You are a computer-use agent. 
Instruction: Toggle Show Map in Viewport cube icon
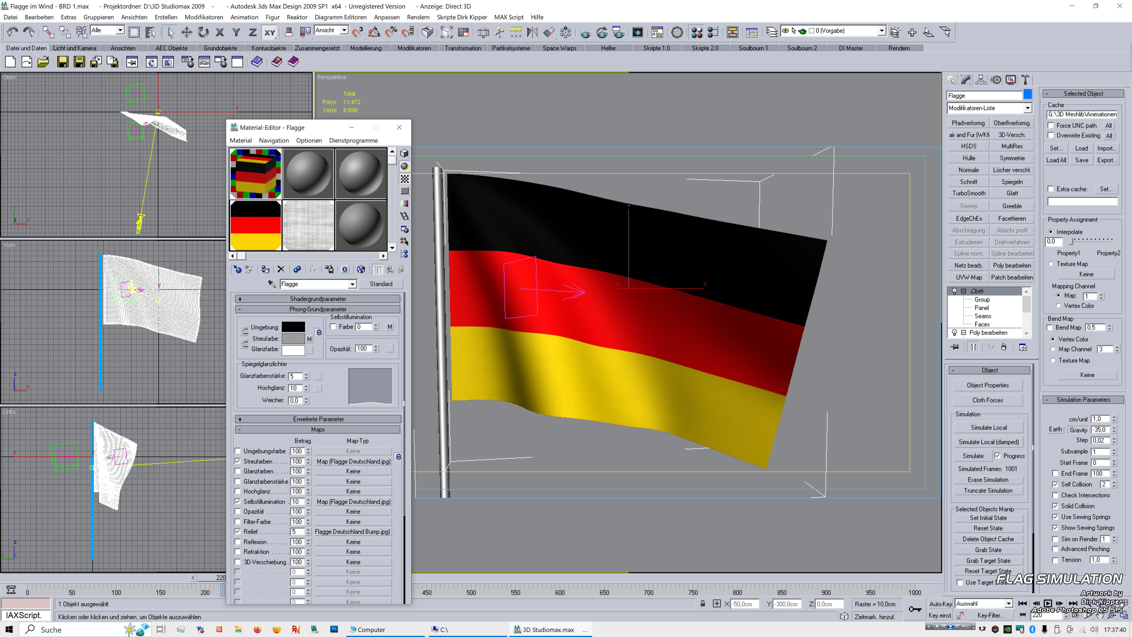click(x=361, y=270)
